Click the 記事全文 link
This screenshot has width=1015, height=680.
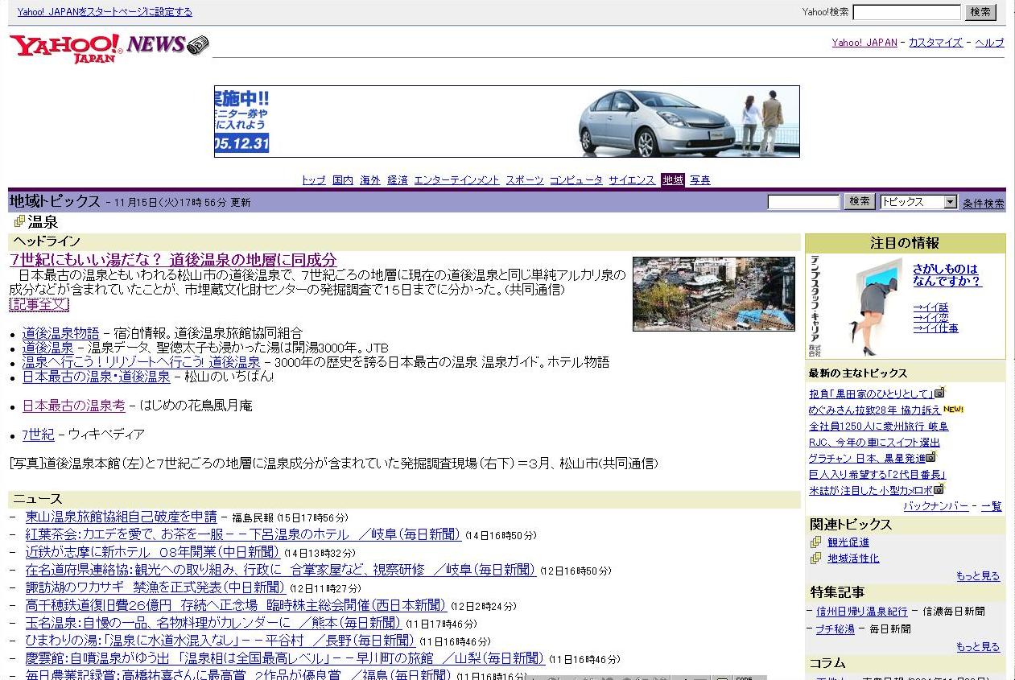pyautogui.click(x=39, y=304)
